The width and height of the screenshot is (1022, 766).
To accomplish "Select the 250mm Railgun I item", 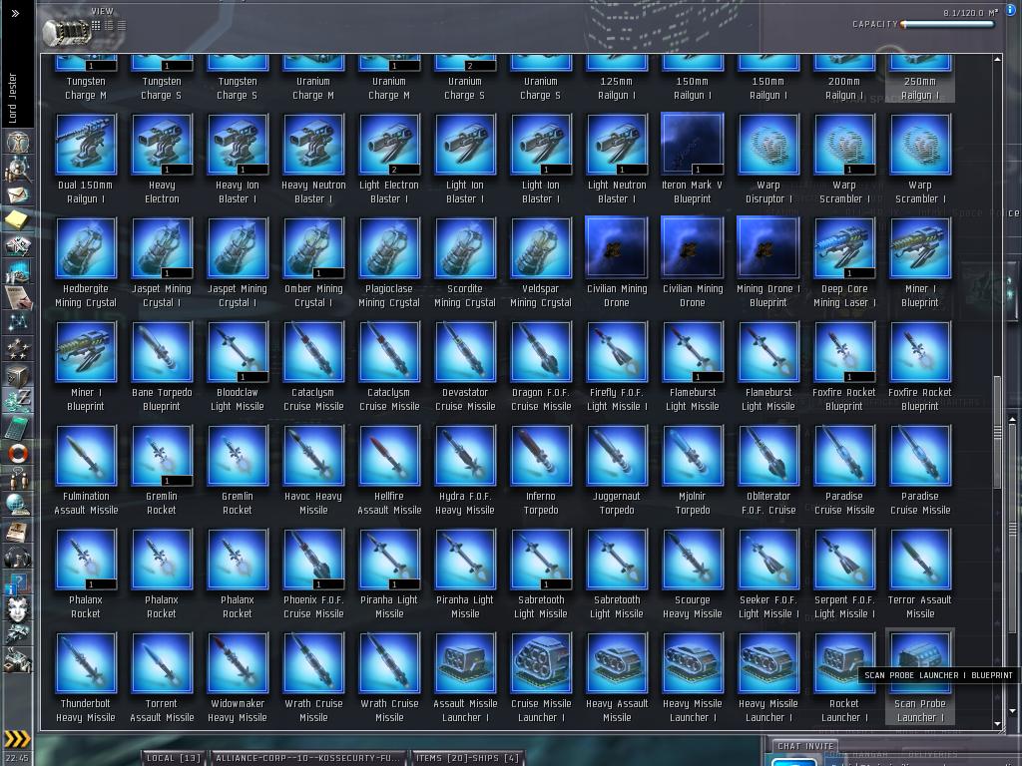I will (919, 78).
